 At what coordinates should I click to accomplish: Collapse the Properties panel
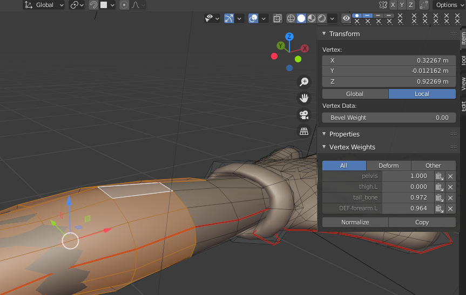click(x=324, y=134)
